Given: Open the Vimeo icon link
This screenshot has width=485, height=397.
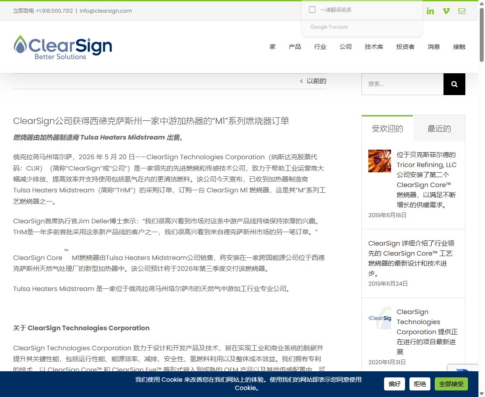Looking at the screenshot, I should [446, 11].
